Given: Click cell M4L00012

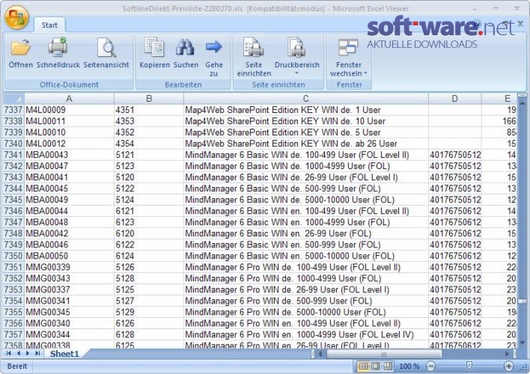Looking at the screenshot, I should tap(69, 144).
